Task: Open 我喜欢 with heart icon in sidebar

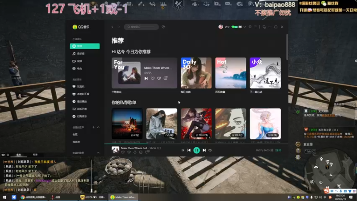Action: point(79,87)
